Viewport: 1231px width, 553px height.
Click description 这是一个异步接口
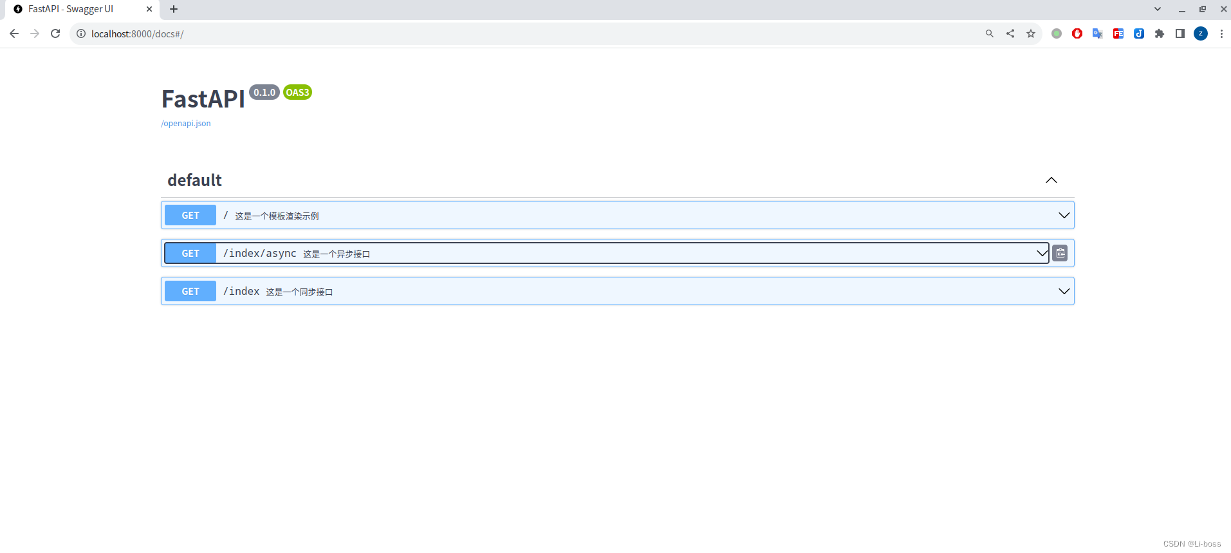337,254
